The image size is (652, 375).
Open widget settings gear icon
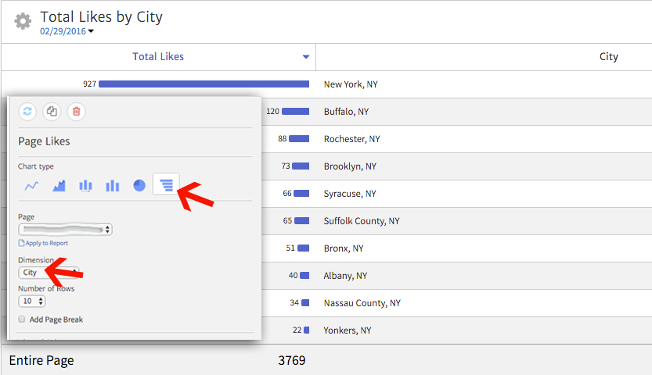23,21
